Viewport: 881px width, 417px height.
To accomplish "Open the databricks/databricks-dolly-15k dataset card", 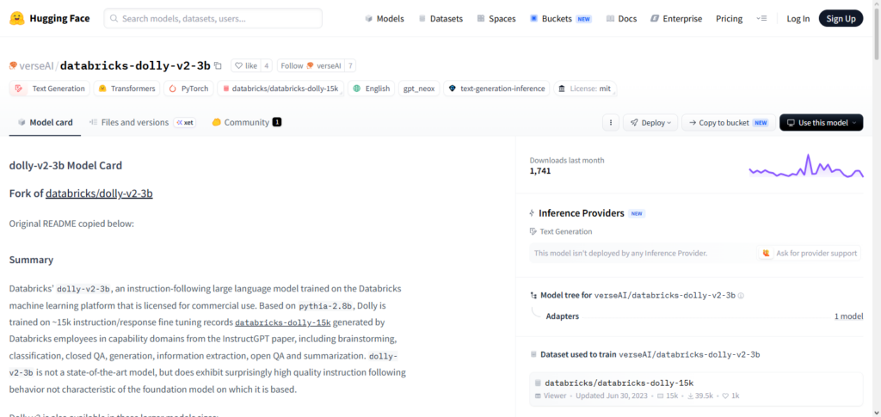I will tap(696, 389).
